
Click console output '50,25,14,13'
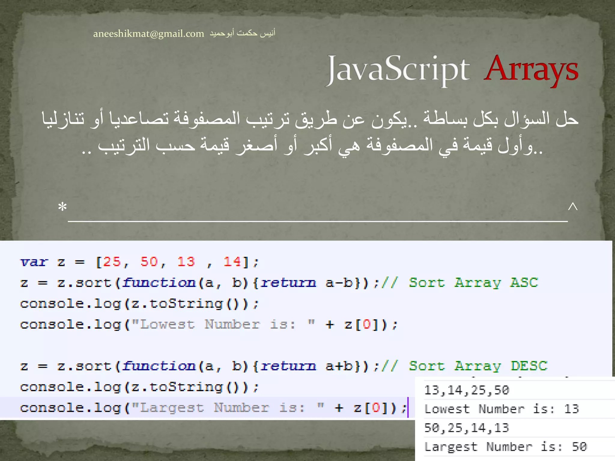pyautogui.click(x=467, y=428)
